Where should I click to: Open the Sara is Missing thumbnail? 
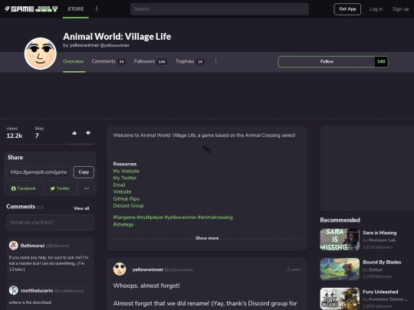pyautogui.click(x=340, y=240)
